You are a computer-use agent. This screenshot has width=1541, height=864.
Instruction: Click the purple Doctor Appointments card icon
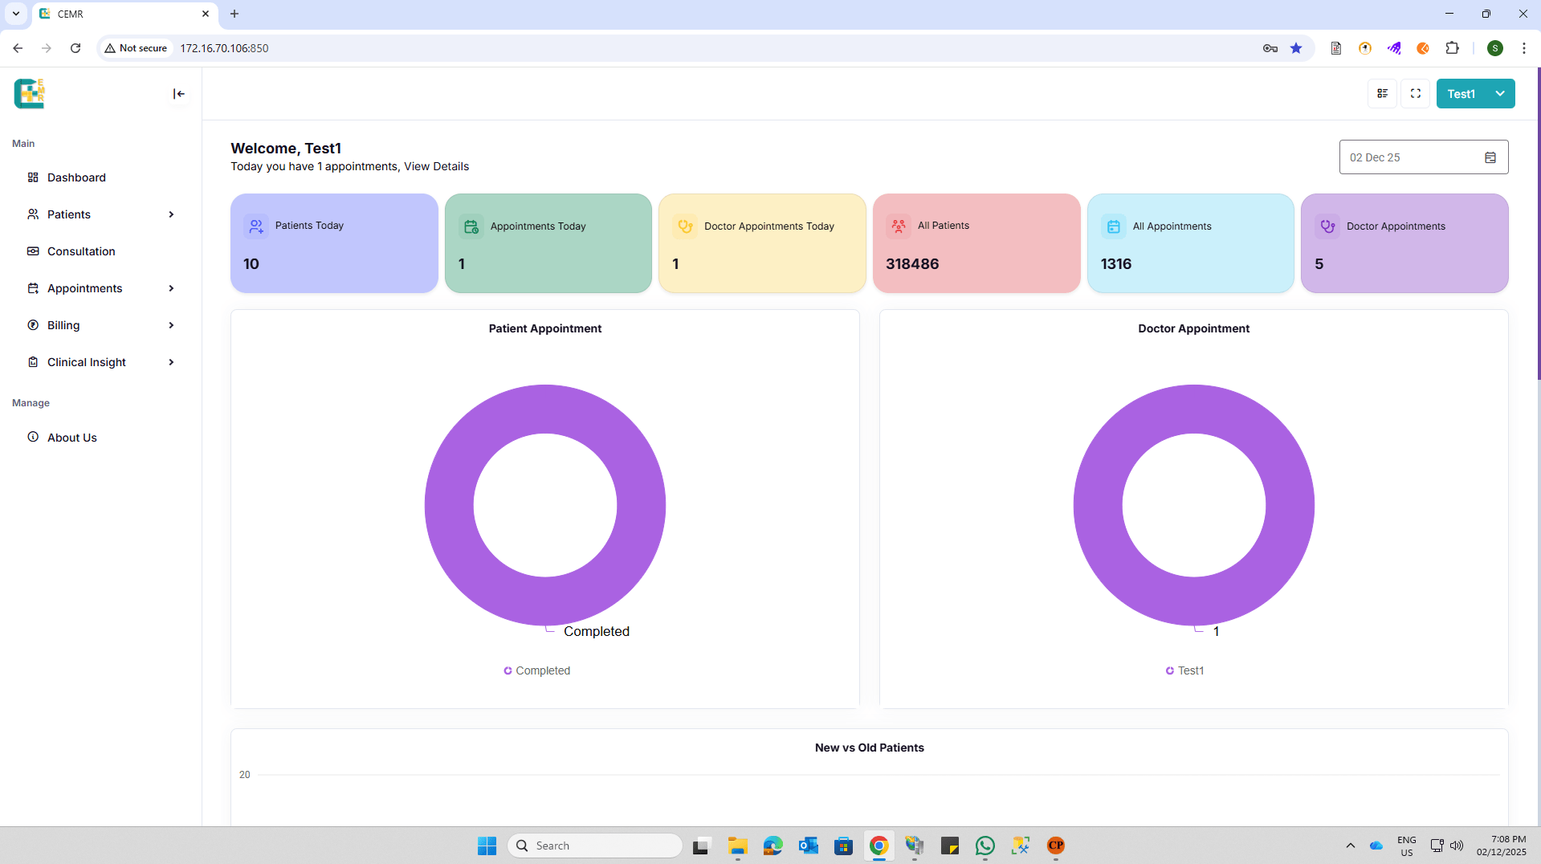[1327, 226]
